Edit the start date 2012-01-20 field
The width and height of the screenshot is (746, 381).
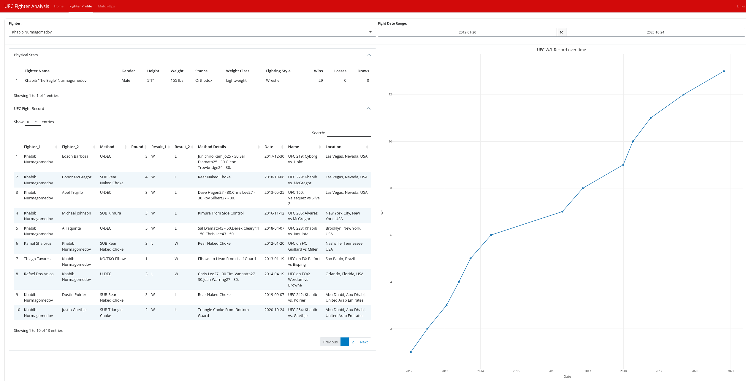(x=467, y=32)
